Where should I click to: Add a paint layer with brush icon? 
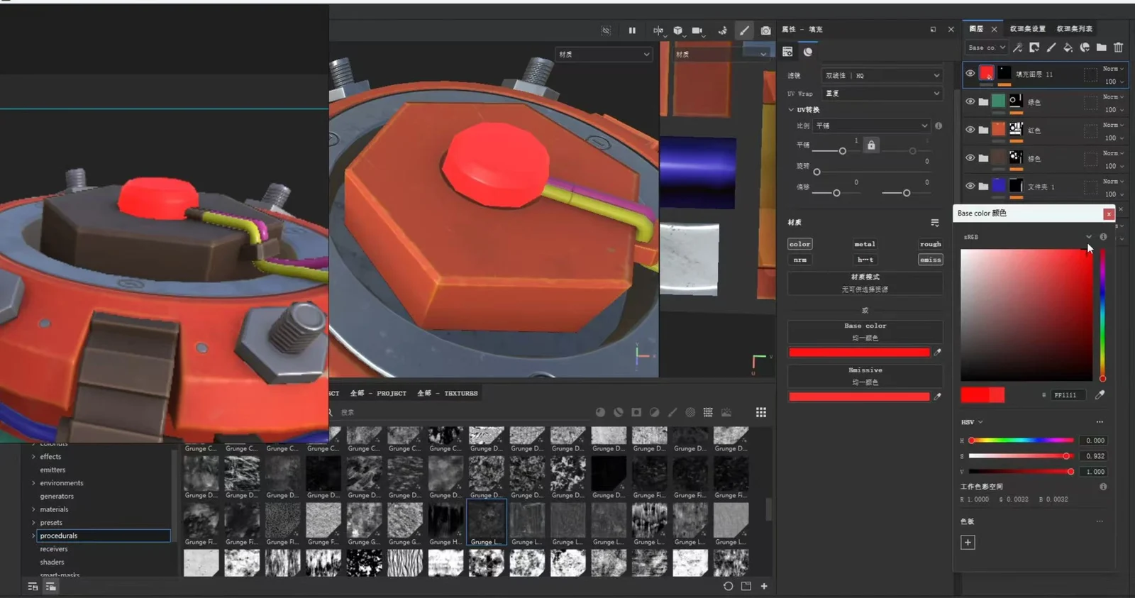click(1051, 48)
